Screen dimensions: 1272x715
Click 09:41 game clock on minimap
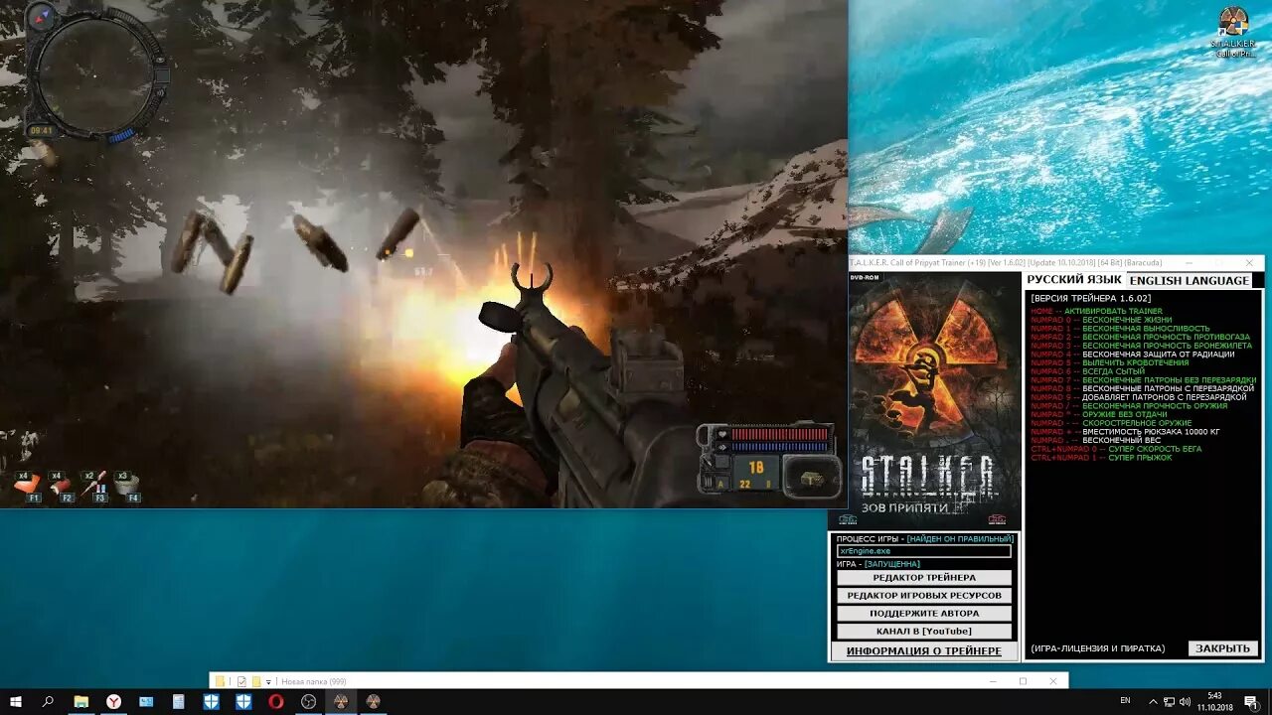coord(41,130)
